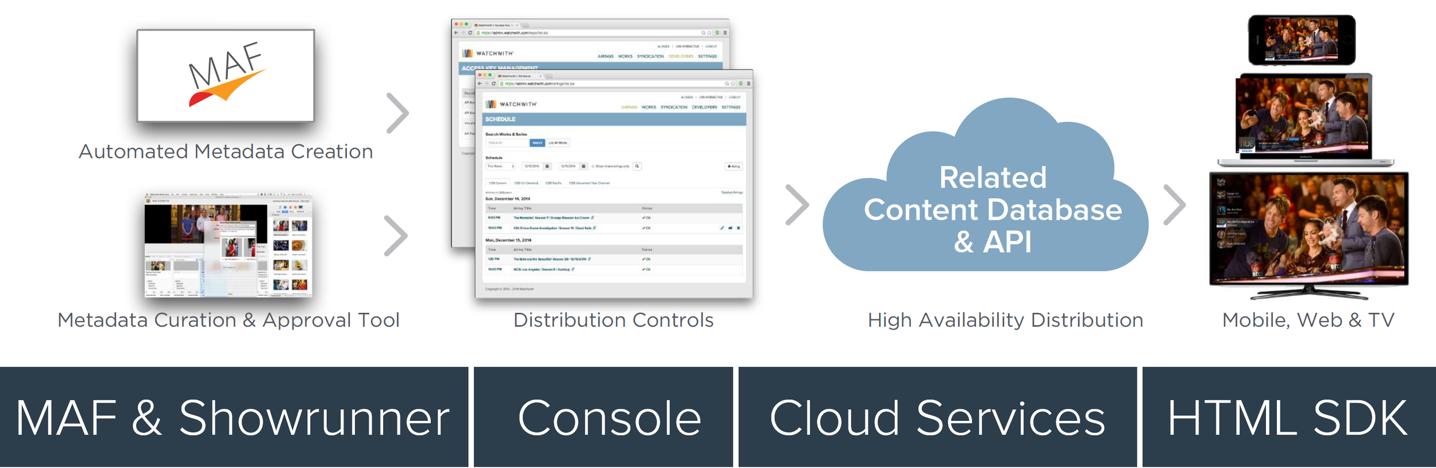Open Chrome menu in Access Key window
This screenshot has height=468, width=1436.
click(725, 33)
